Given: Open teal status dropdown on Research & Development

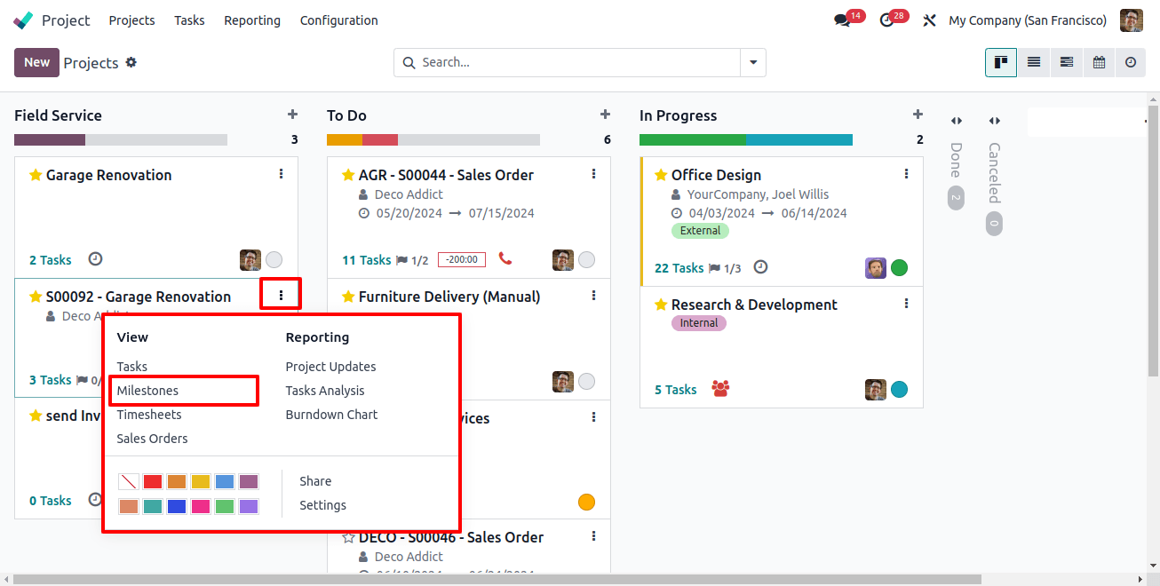Looking at the screenshot, I should pos(900,389).
